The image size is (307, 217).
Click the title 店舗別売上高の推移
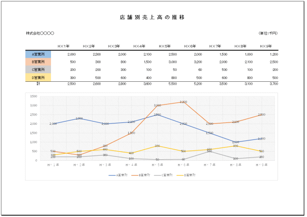coord(152,17)
